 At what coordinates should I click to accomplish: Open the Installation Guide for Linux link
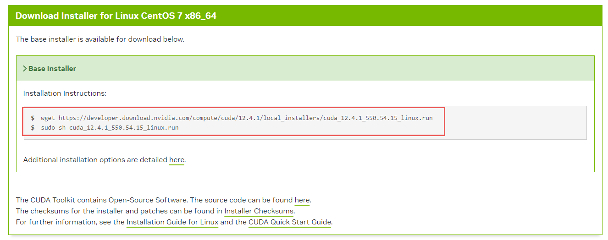pos(172,222)
